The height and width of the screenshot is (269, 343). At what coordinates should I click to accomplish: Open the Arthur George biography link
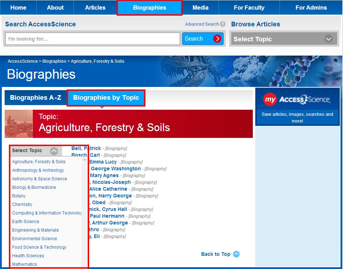(x=108, y=223)
